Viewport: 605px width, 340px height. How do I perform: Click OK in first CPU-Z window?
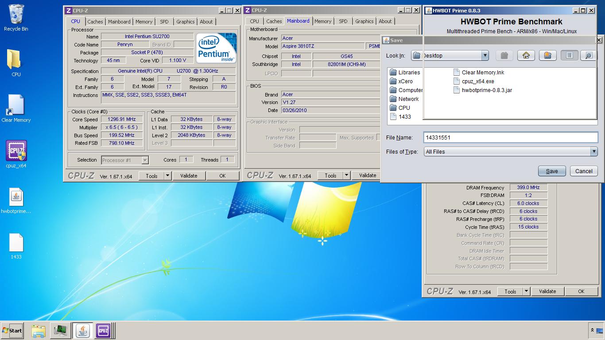coord(222,176)
